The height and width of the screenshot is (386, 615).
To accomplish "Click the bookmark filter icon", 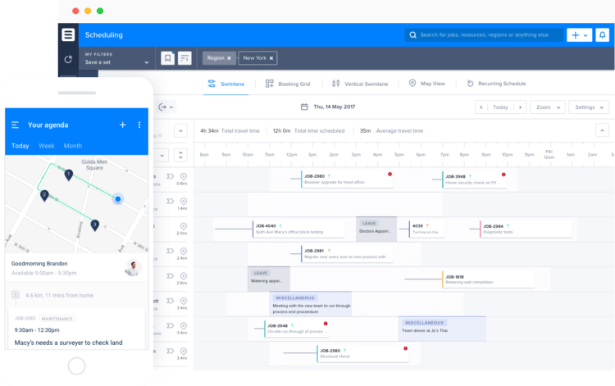I will click(167, 58).
